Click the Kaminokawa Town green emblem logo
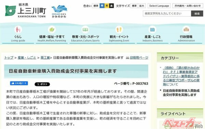Image resolution: width=205 pixels, height=129 pixels. tap(10, 11)
